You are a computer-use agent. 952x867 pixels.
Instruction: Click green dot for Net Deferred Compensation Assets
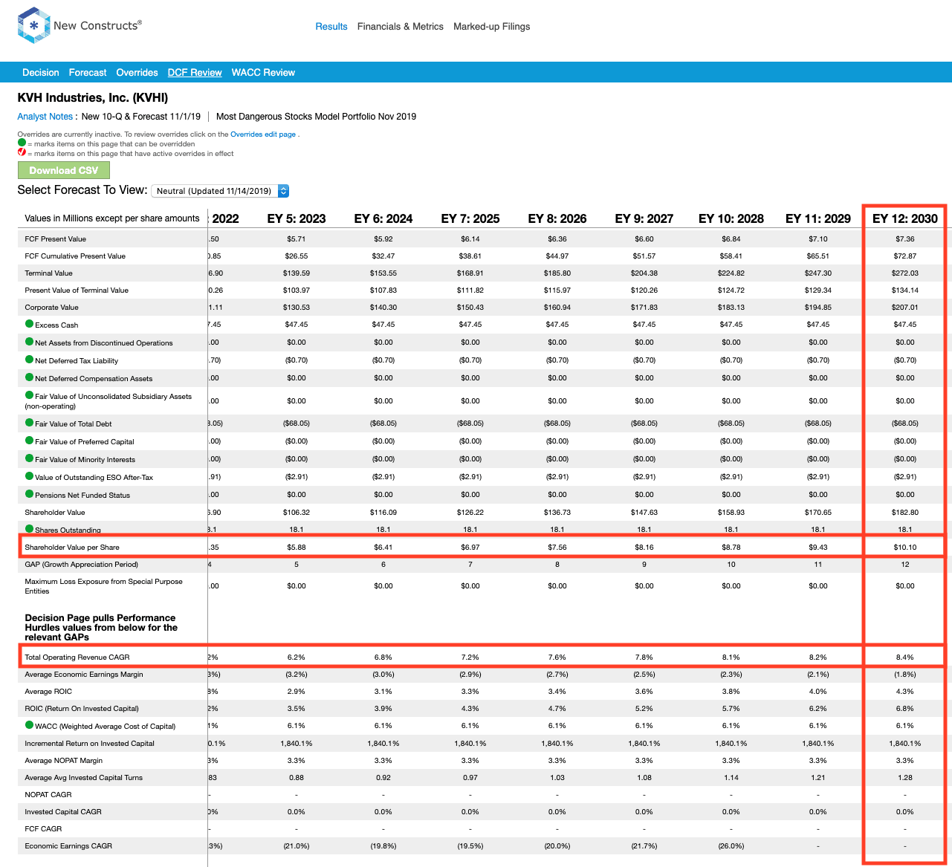30,377
